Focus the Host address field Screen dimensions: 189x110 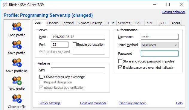78,37
